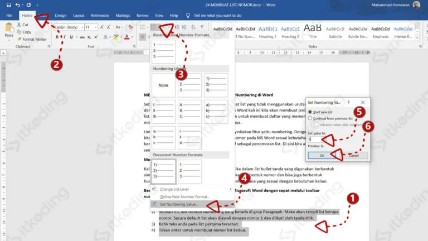Image resolution: width=428 pixels, height=241 pixels.
Task: Open Customize Quick Access Toolbar arrow
Action: (37, 5)
